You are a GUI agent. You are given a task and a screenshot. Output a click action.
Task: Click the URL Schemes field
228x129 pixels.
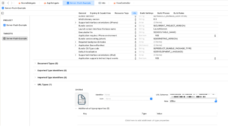tap(193, 96)
